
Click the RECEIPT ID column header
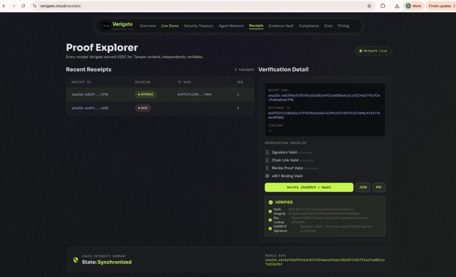[x=81, y=83]
